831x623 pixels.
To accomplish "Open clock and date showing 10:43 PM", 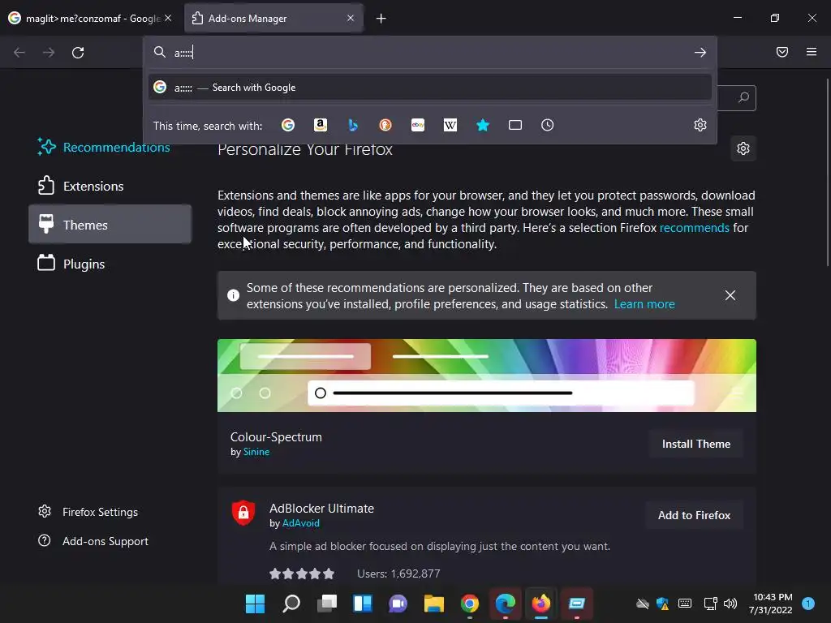I will 773,604.
